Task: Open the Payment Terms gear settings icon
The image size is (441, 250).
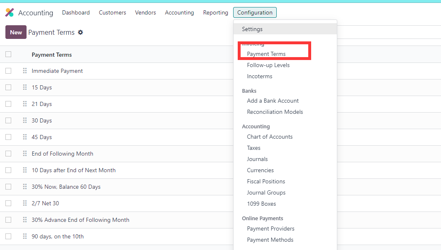Action: 80,32
